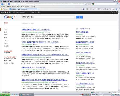Open the ツール command bar dropdown

tap(112, 9)
